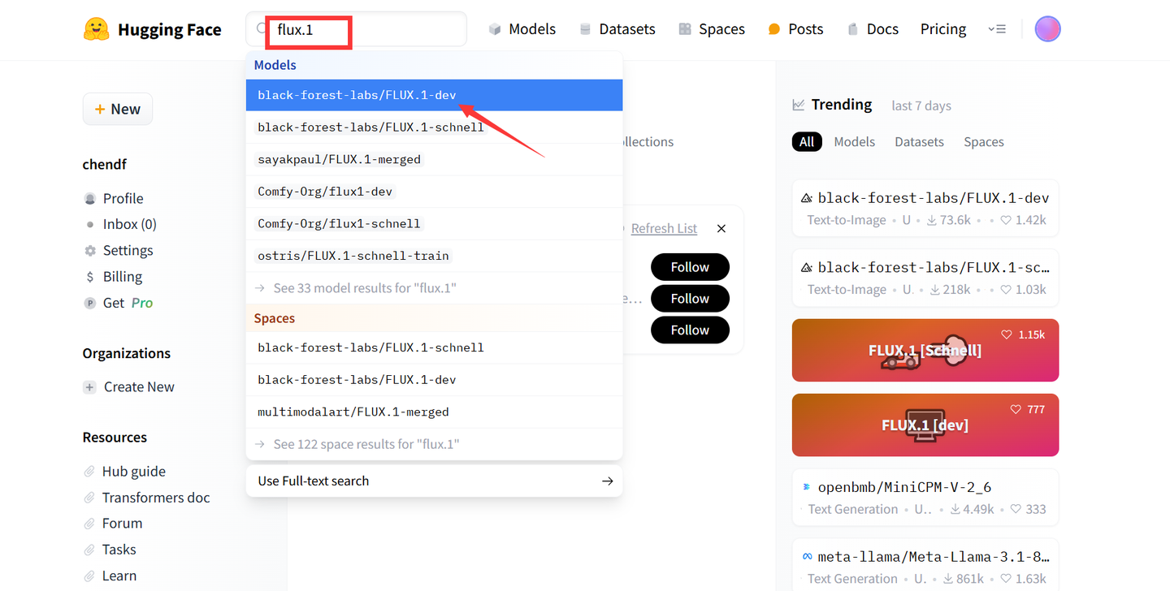Click the Billing dollar icon
Image resolution: width=1170 pixels, height=591 pixels.
(x=90, y=277)
